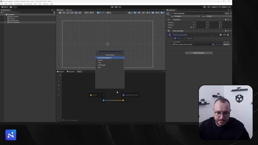Open the GameObject menu
The width and height of the screenshot is (258, 145).
(x=19, y=4)
